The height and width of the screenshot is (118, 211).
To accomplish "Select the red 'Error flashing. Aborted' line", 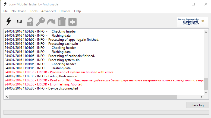I will click(43, 84).
